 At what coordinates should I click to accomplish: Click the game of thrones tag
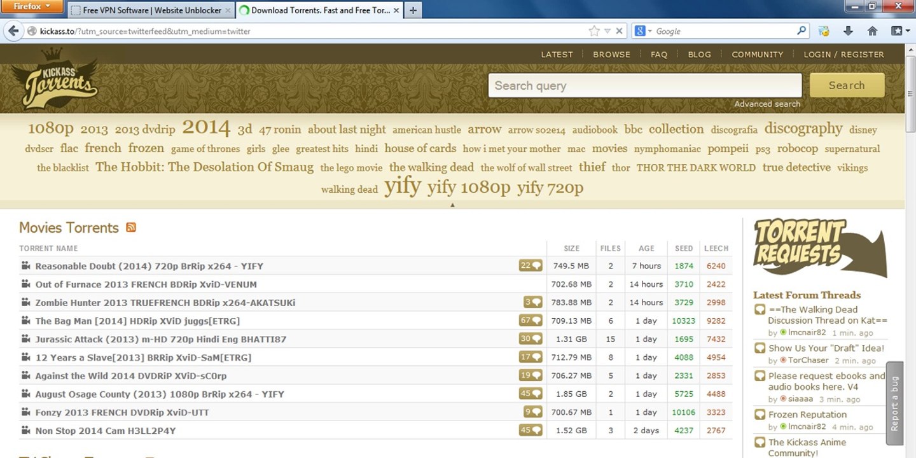pyautogui.click(x=205, y=149)
